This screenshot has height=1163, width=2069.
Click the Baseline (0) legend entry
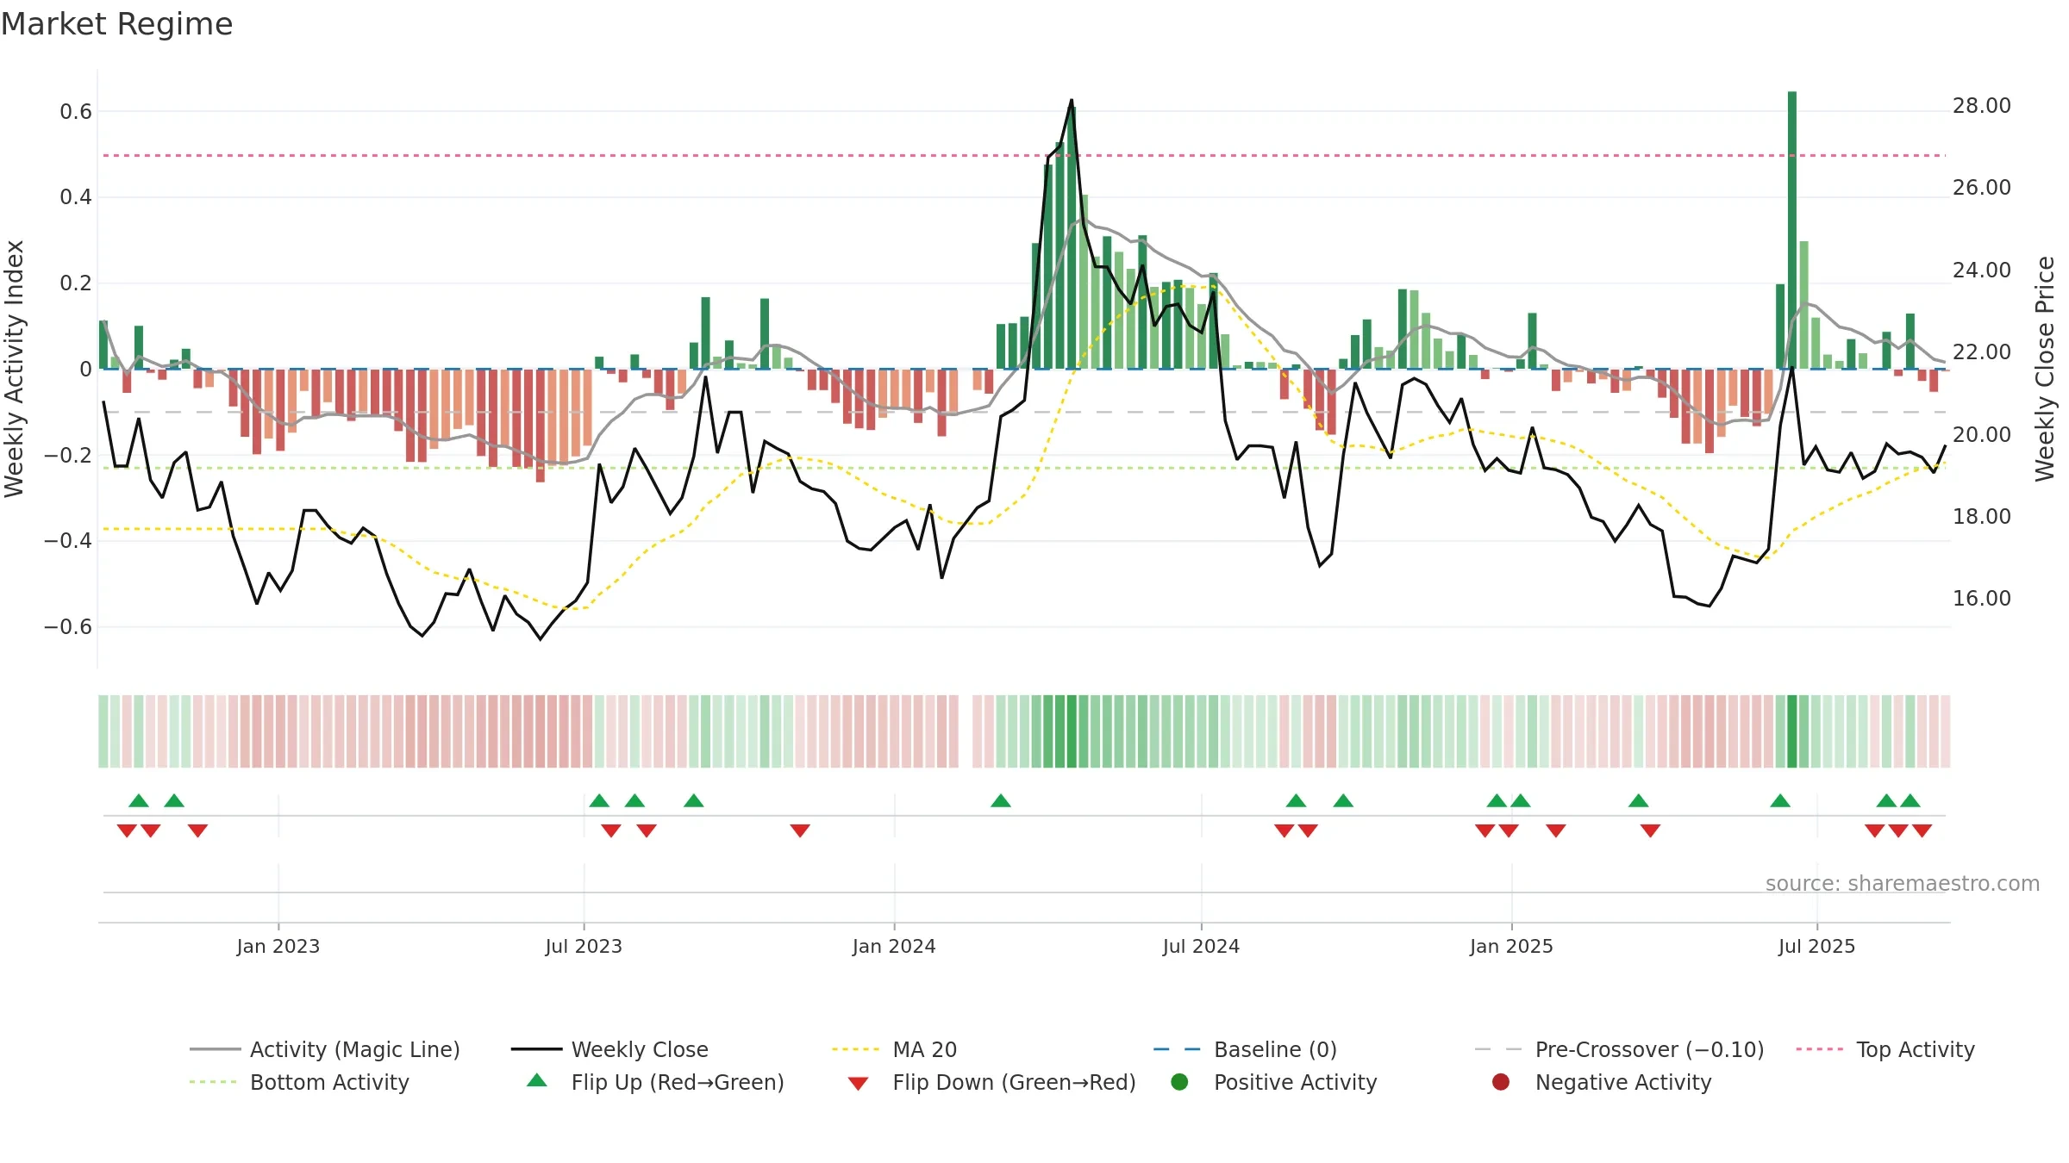point(1246,1049)
